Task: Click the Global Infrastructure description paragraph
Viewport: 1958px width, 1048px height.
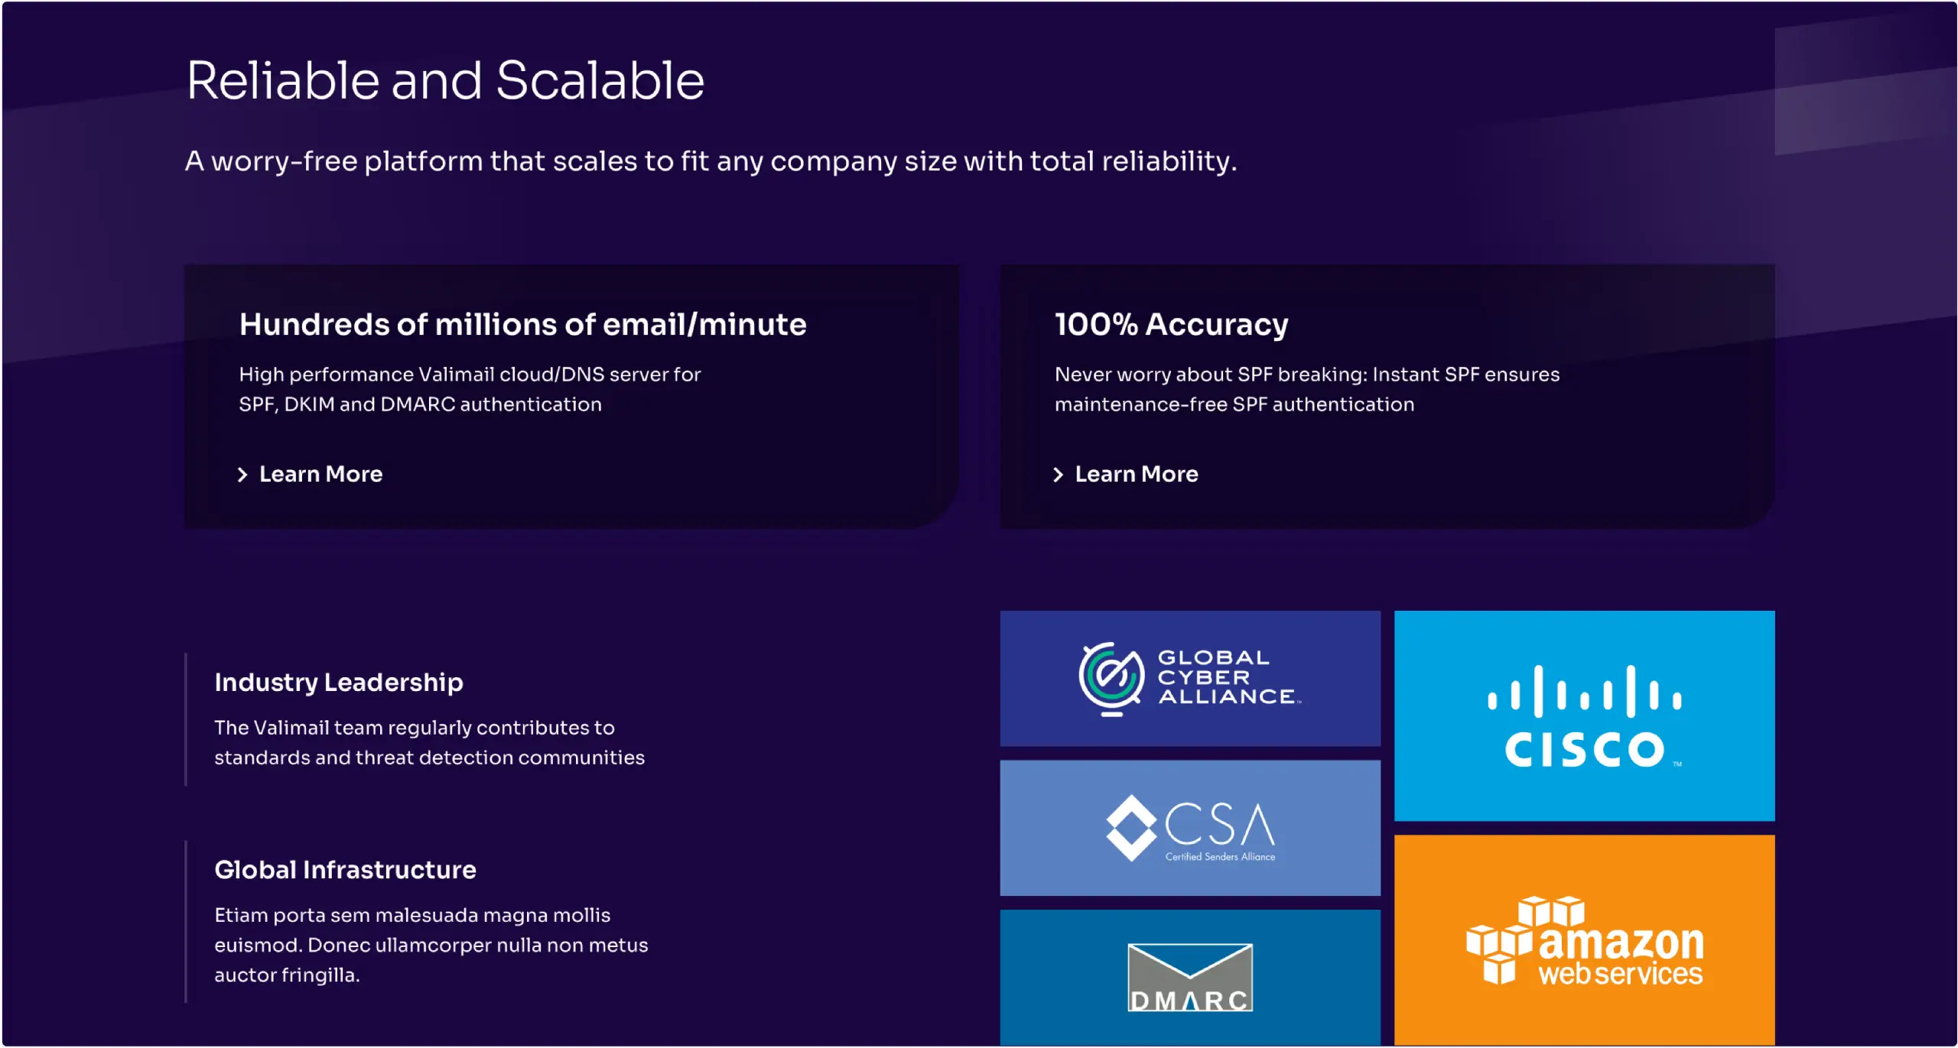Action: pyautogui.click(x=431, y=945)
